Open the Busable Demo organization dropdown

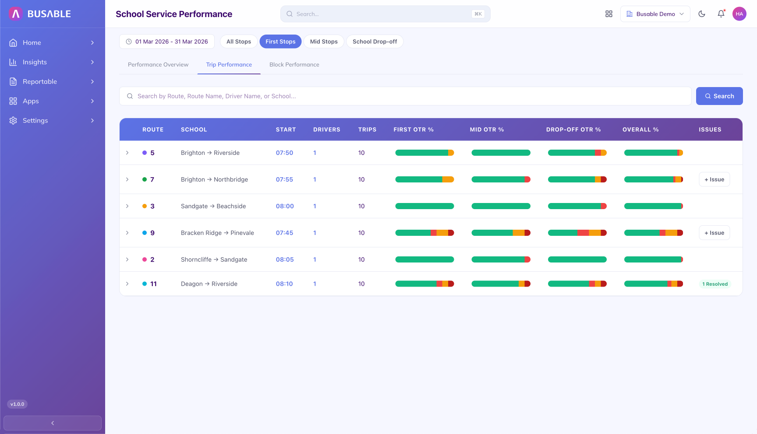[x=655, y=14]
